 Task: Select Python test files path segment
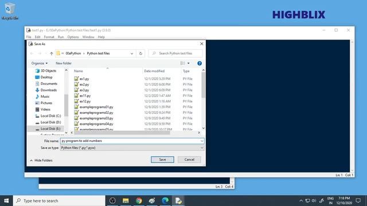98,53
